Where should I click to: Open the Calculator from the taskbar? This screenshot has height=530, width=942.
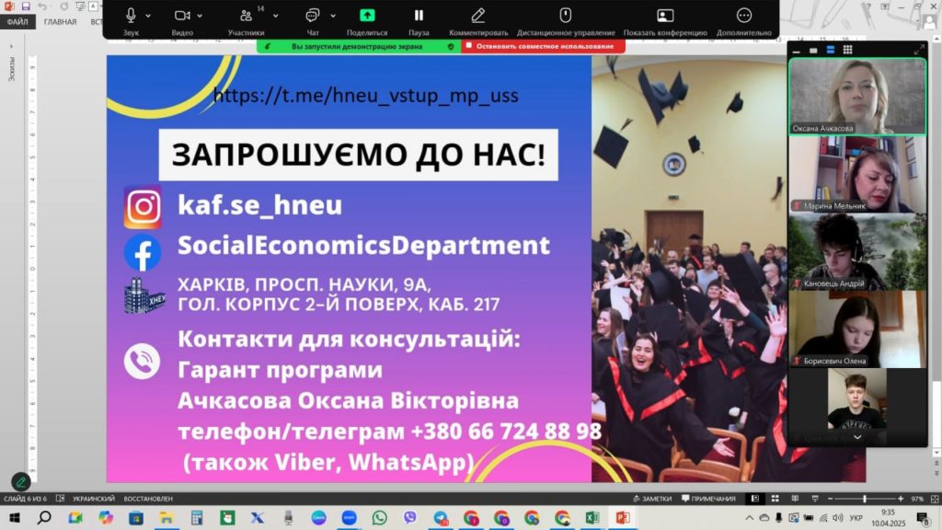point(197,517)
